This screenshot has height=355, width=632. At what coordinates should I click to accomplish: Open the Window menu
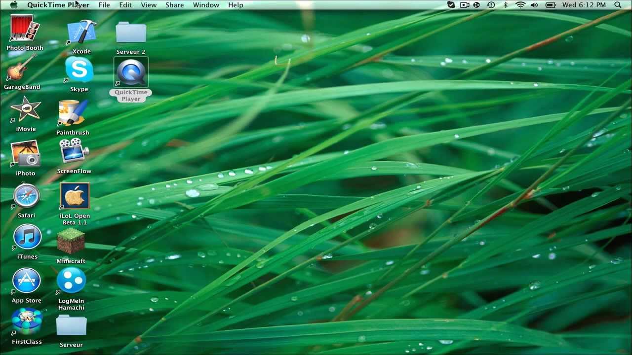tap(206, 5)
